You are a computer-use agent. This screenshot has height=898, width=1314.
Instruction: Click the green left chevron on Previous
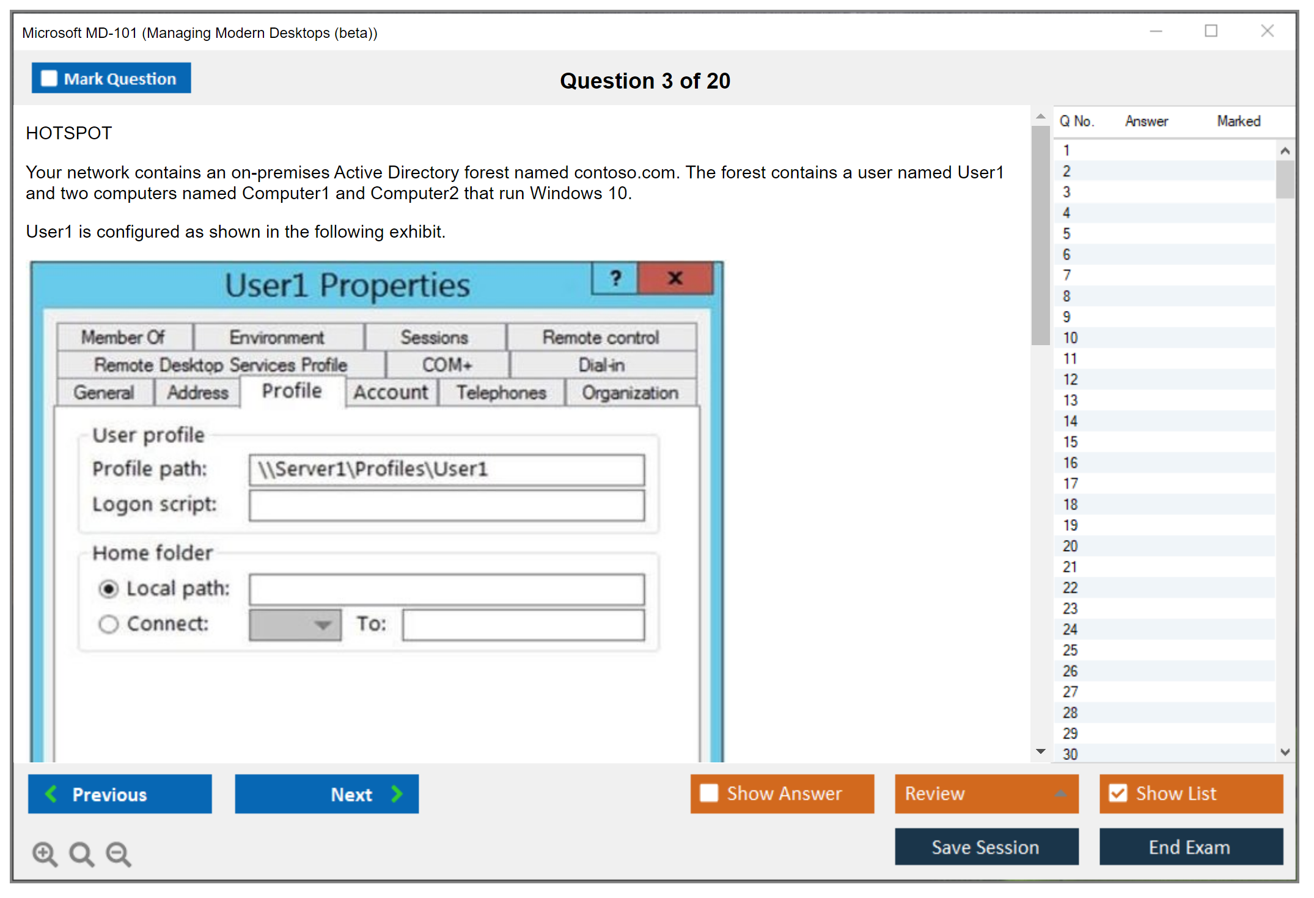click(x=51, y=794)
